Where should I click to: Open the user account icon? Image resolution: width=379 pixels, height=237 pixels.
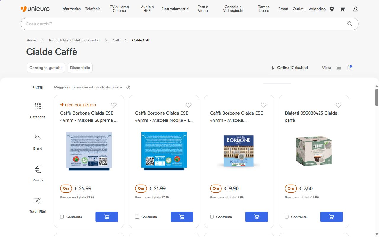coord(355,9)
